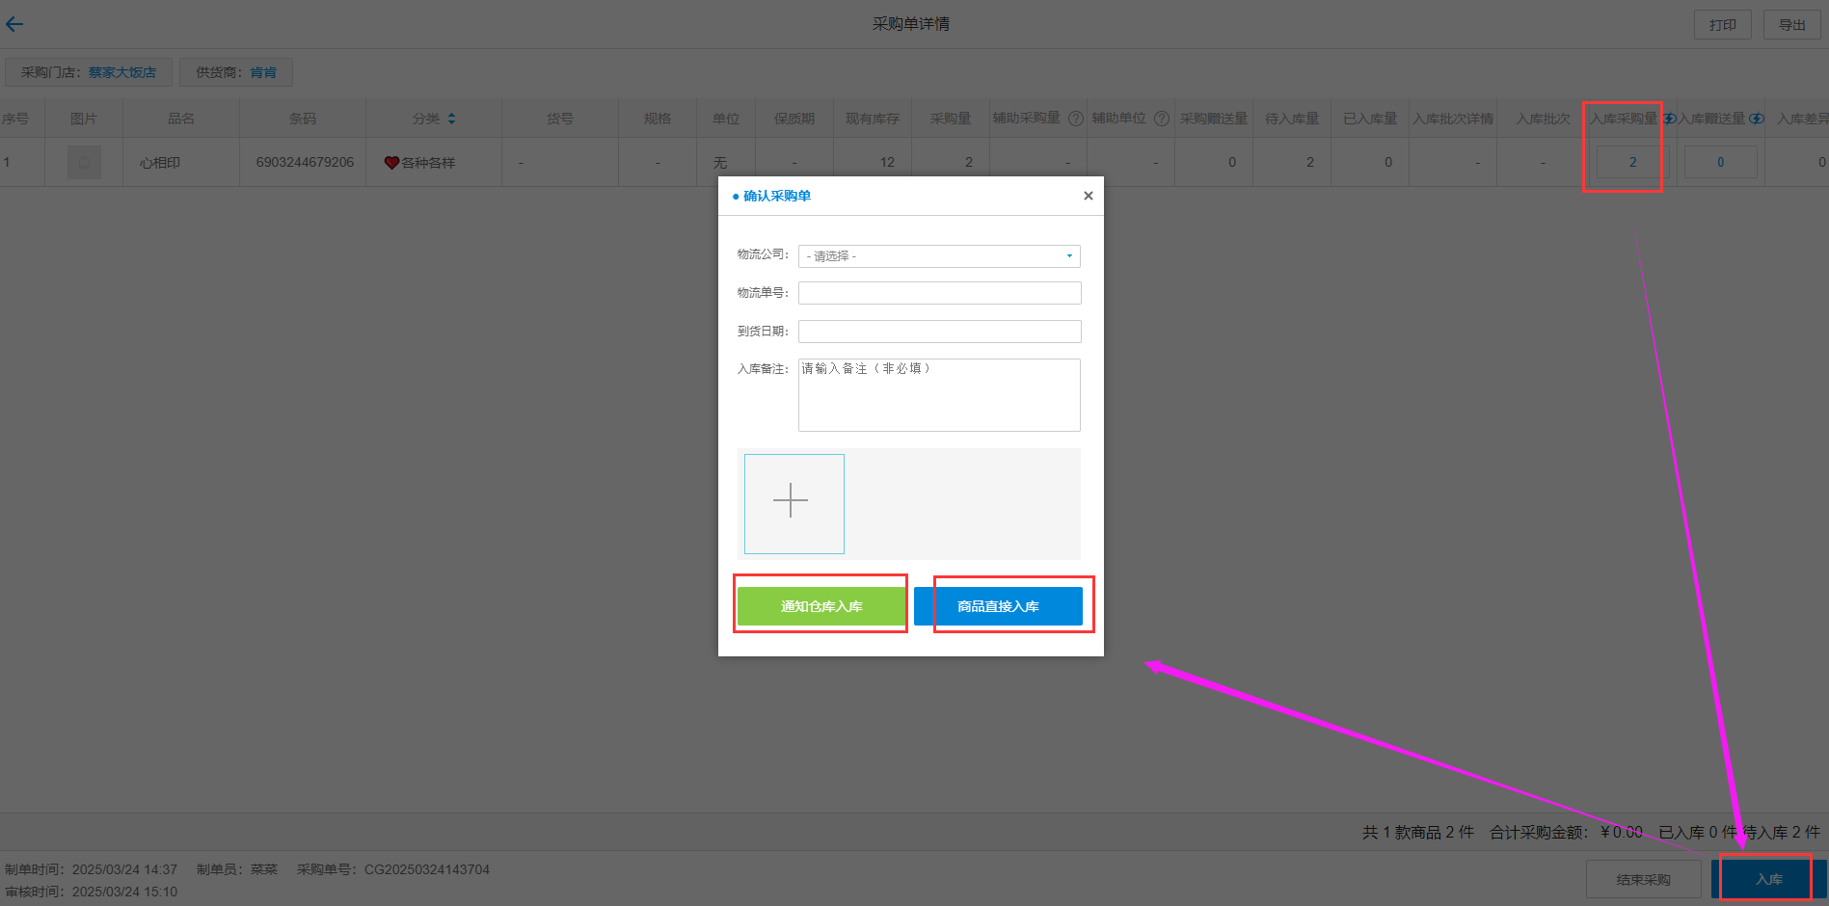Click the 采购单详情 page title
The width and height of the screenshot is (1829, 906).
pyautogui.click(x=911, y=24)
